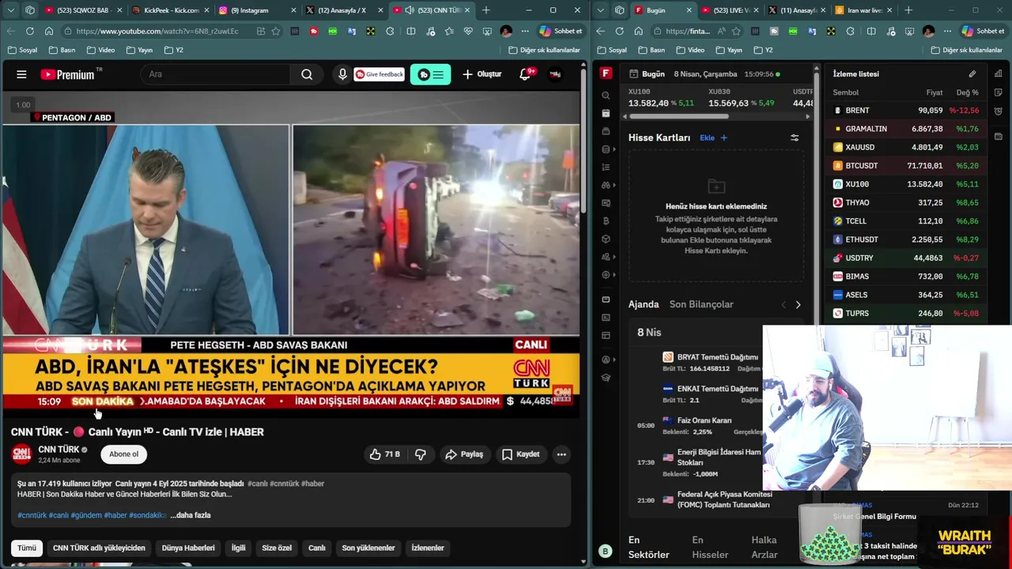Open Diğer sık kullanılanlar folder, left browser
This screenshot has width=1012, height=569.
click(x=543, y=50)
